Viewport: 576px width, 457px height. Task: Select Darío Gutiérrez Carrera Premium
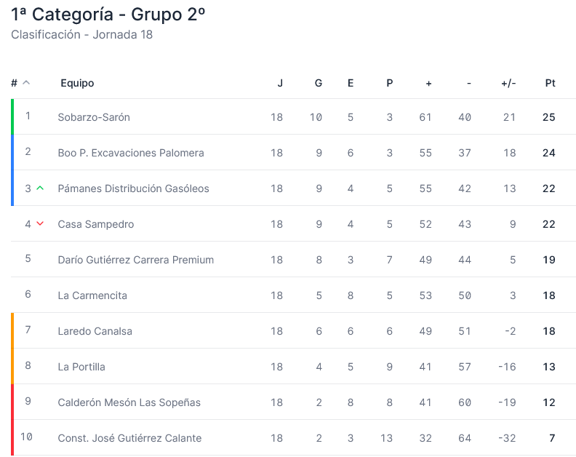point(135,260)
